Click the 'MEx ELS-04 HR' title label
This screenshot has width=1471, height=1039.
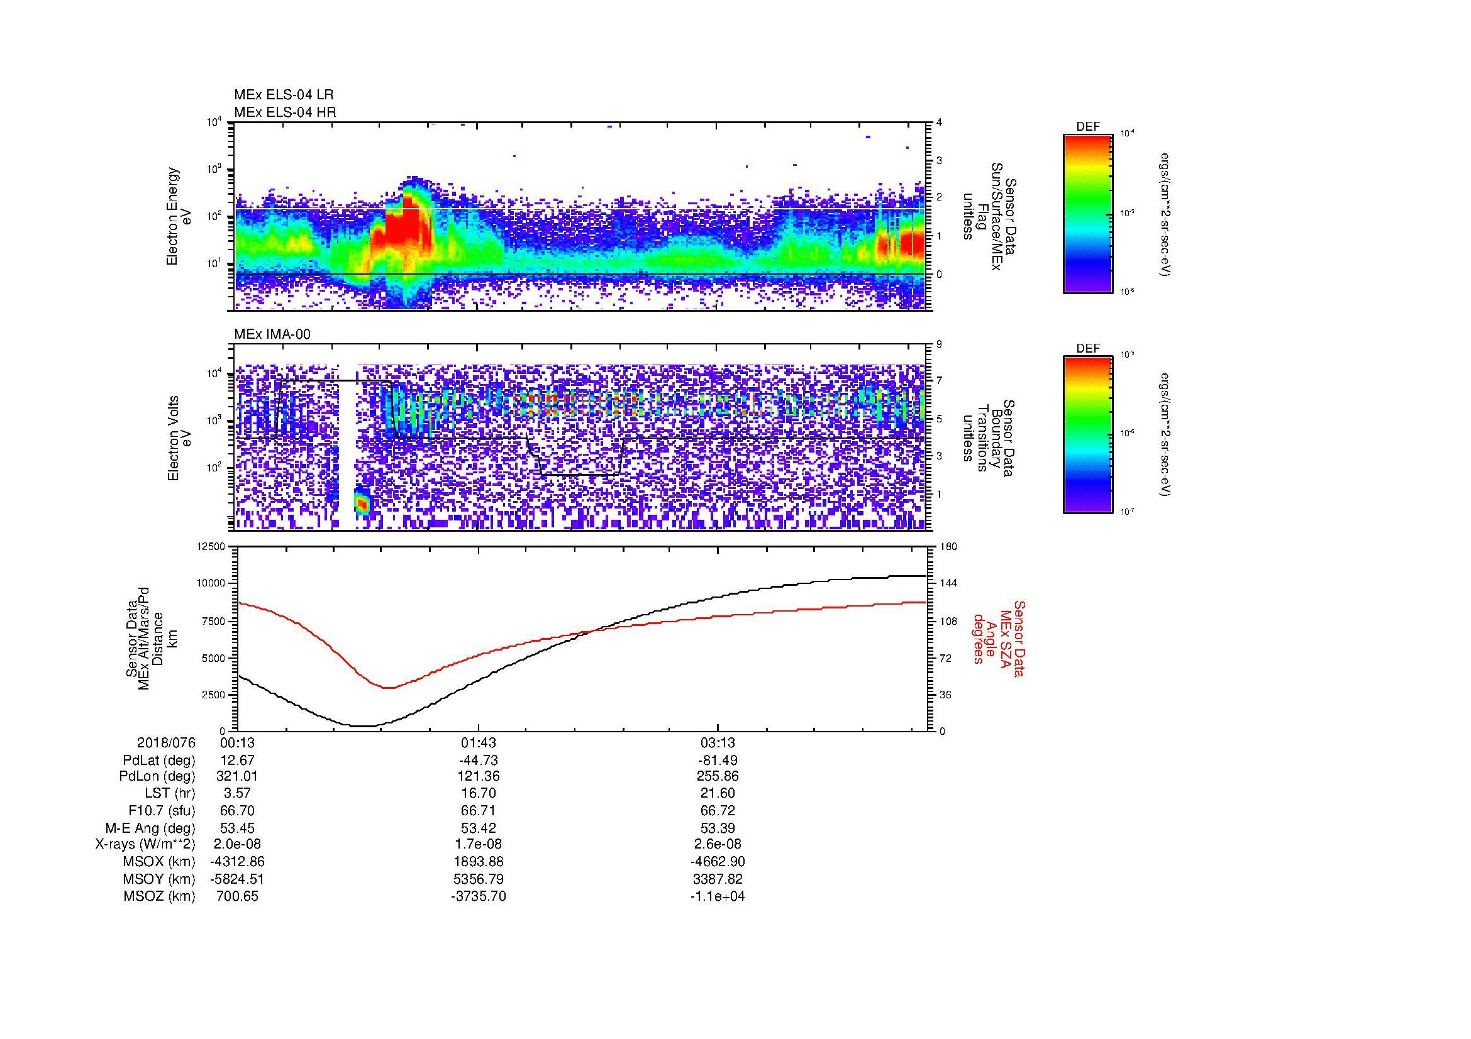pyautogui.click(x=285, y=113)
